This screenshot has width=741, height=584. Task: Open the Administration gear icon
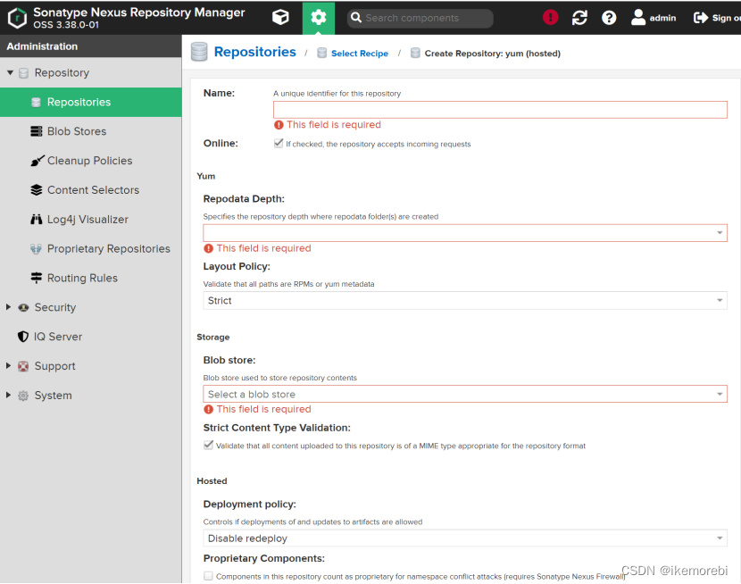(319, 18)
